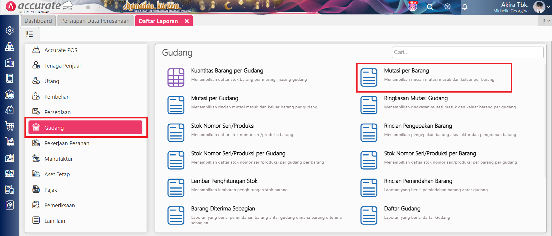This screenshot has width=552, height=236.
Task: Click the search magnifier icon in header
Action: click(430, 7)
